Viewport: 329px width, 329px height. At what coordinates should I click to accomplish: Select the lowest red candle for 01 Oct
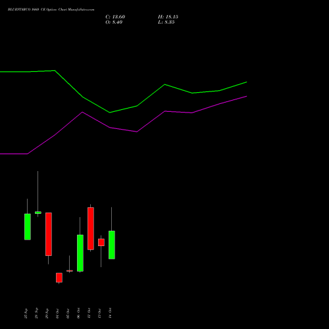(59, 278)
